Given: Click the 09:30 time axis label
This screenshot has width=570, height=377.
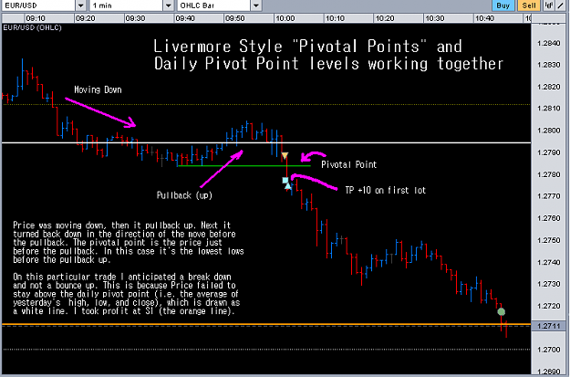Looking at the screenshot, I should click(x=135, y=18).
